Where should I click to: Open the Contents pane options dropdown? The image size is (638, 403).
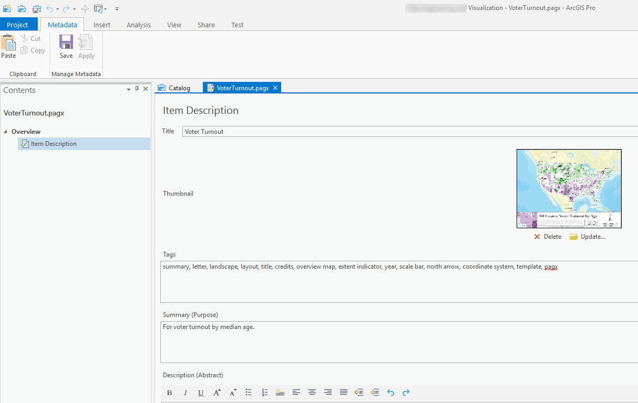129,90
